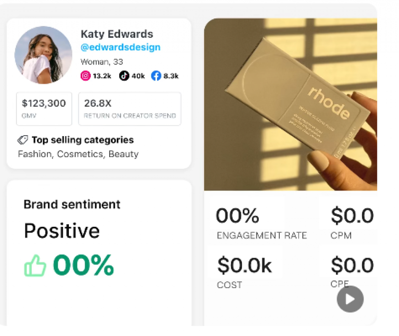This screenshot has height=336, width=399.
Task: Open the @edwardsdesign handle link
Action: click(x=120, y=47)
